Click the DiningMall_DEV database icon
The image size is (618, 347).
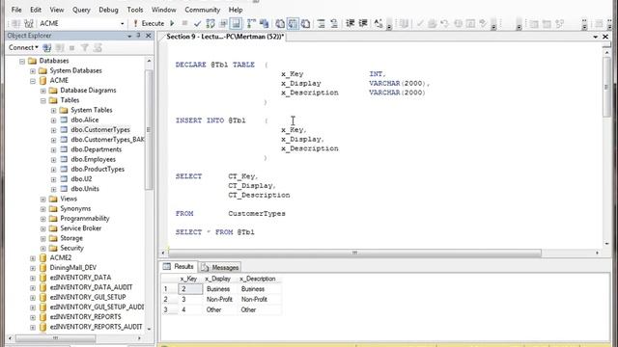42,268
